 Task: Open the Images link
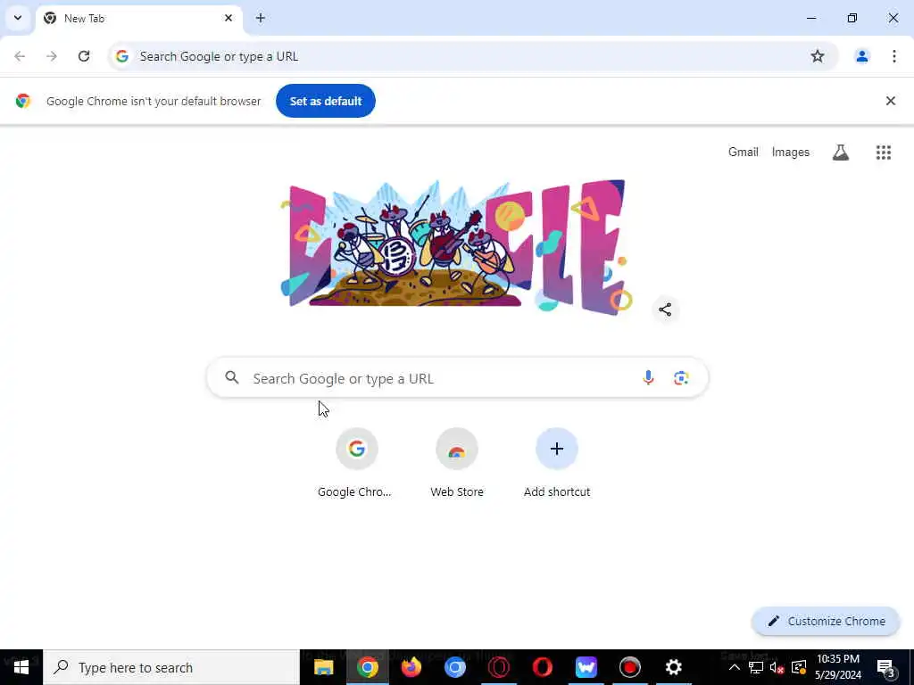click(791, 152)
